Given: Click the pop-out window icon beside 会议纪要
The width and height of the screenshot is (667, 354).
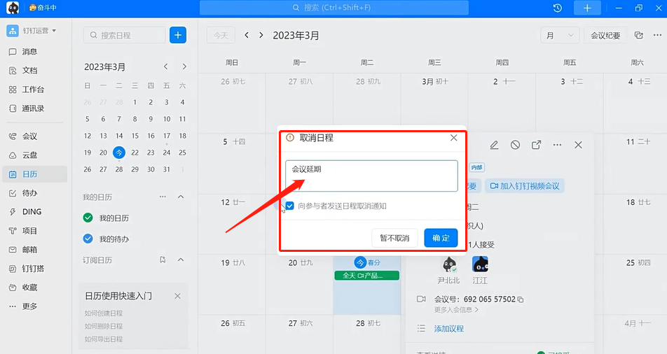Looking at the screenshot, I should pos(638,35).
